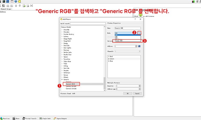Select Studio Due in fixture list
This screenshot has height=120, width=201.
coord(68,55)
